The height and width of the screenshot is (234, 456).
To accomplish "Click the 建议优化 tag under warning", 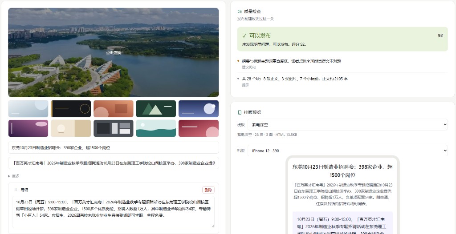I will click(x=249, y=67).
